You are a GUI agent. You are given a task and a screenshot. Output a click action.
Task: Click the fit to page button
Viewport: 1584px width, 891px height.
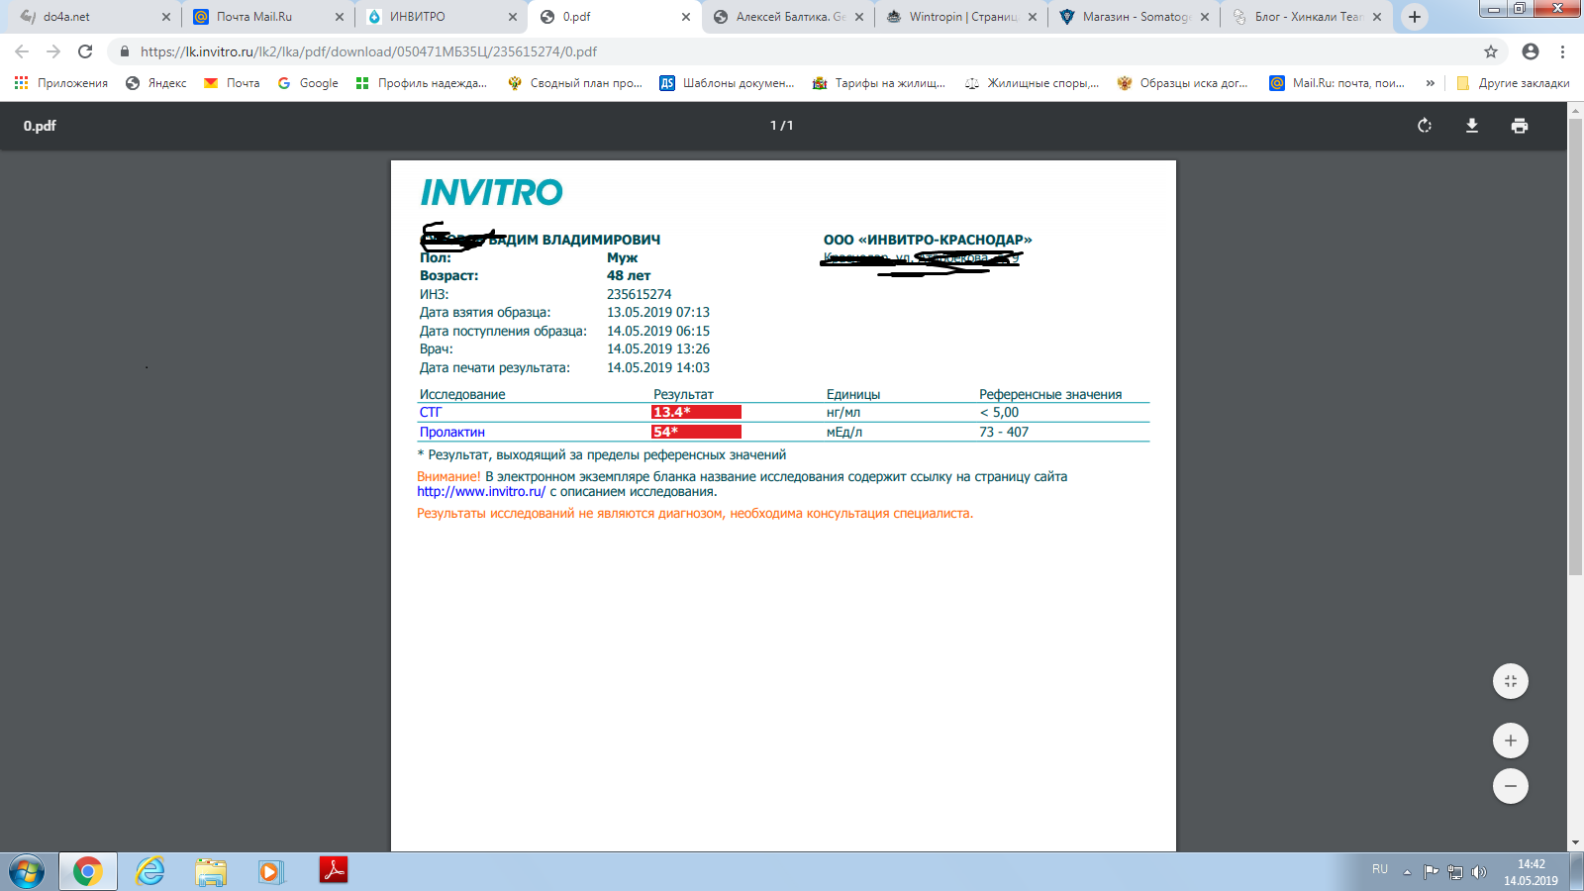click(1510, 681)
